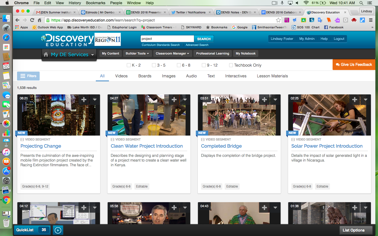Open Spotlight search in the menu bar
Viewport: 378px width, 236px height.
click(361, 3)
